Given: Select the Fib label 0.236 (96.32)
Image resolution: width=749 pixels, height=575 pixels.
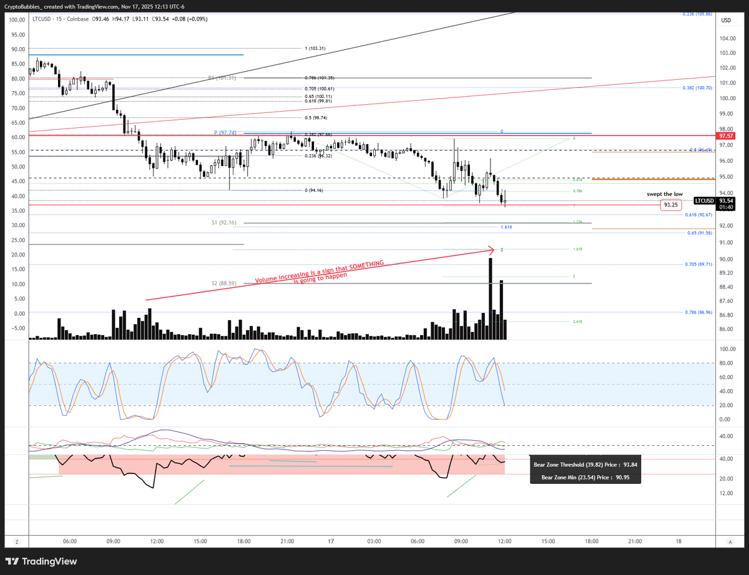Looking at the screenshot, I should tap(319, 156).
